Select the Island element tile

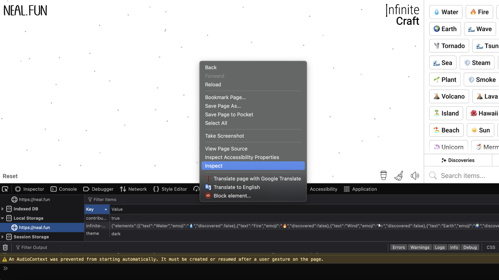(446, 113)
